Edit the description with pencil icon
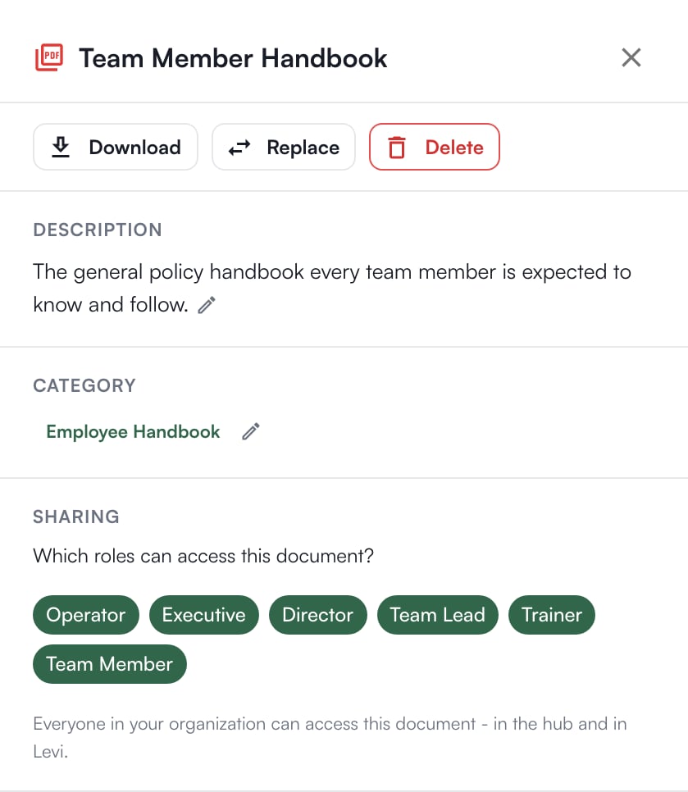 tap(207, 305)
